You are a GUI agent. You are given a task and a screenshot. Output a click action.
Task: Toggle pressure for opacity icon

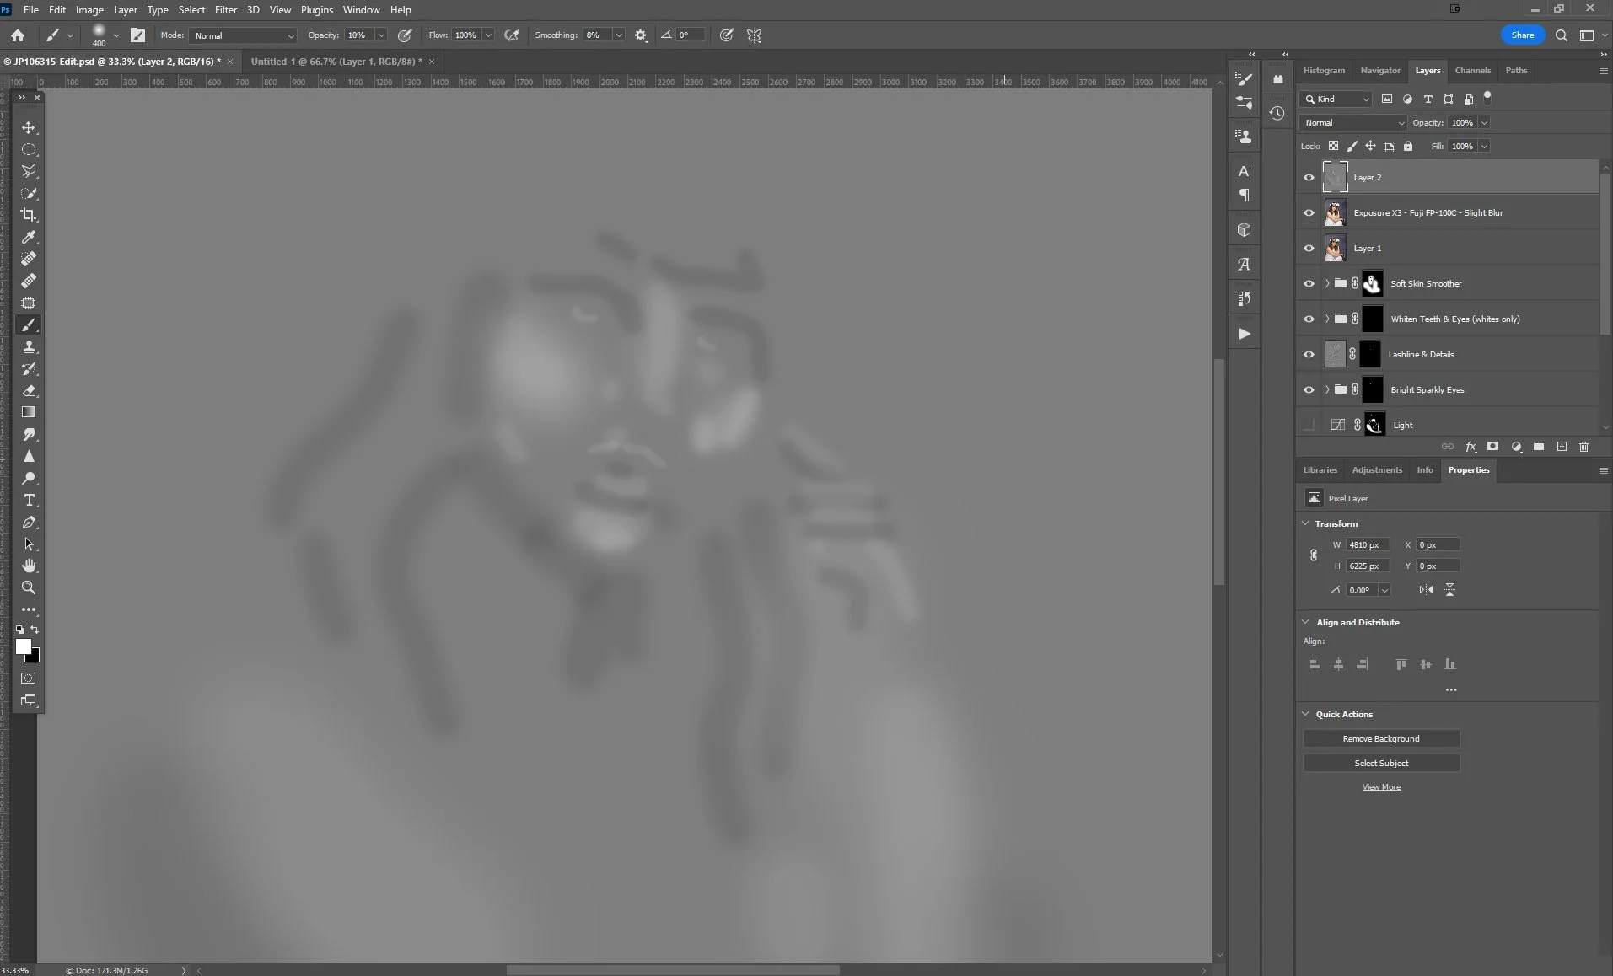(405, 35)
